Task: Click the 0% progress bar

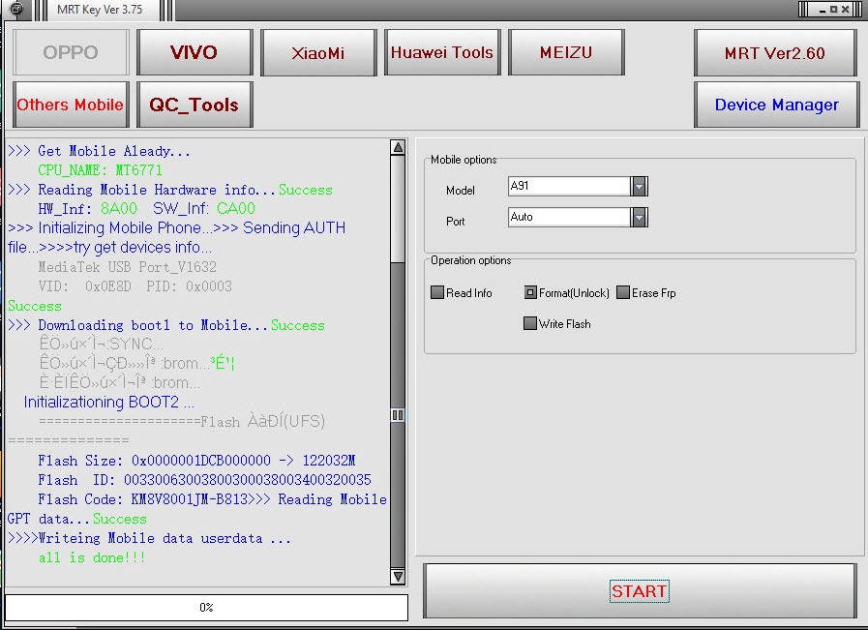Action: tap(206, 608)
